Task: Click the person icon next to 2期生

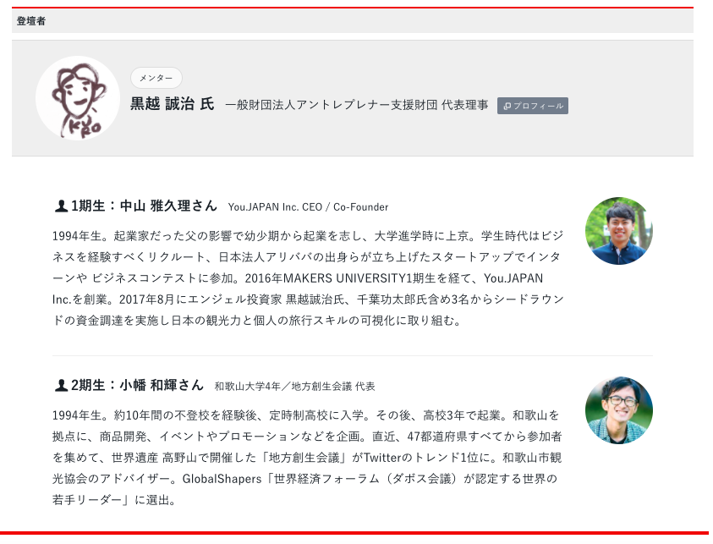Action: [61, 385]
